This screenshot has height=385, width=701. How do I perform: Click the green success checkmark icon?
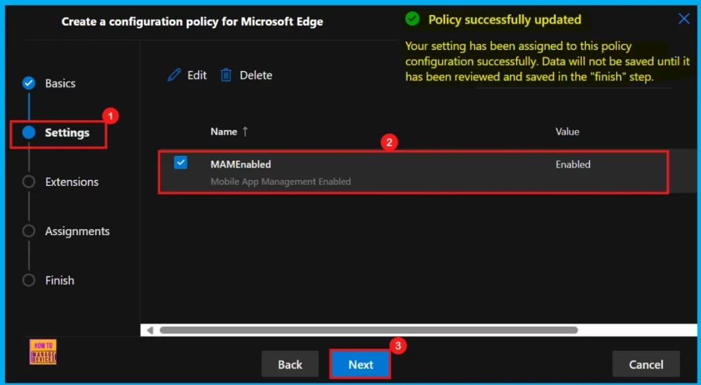click(412, 19)
